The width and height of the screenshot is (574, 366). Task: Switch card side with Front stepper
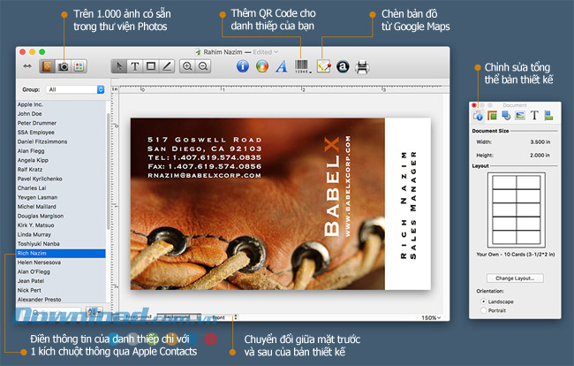point(236,317)
